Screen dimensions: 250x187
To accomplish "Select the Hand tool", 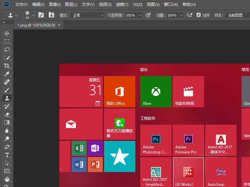I will click(7, 179).
